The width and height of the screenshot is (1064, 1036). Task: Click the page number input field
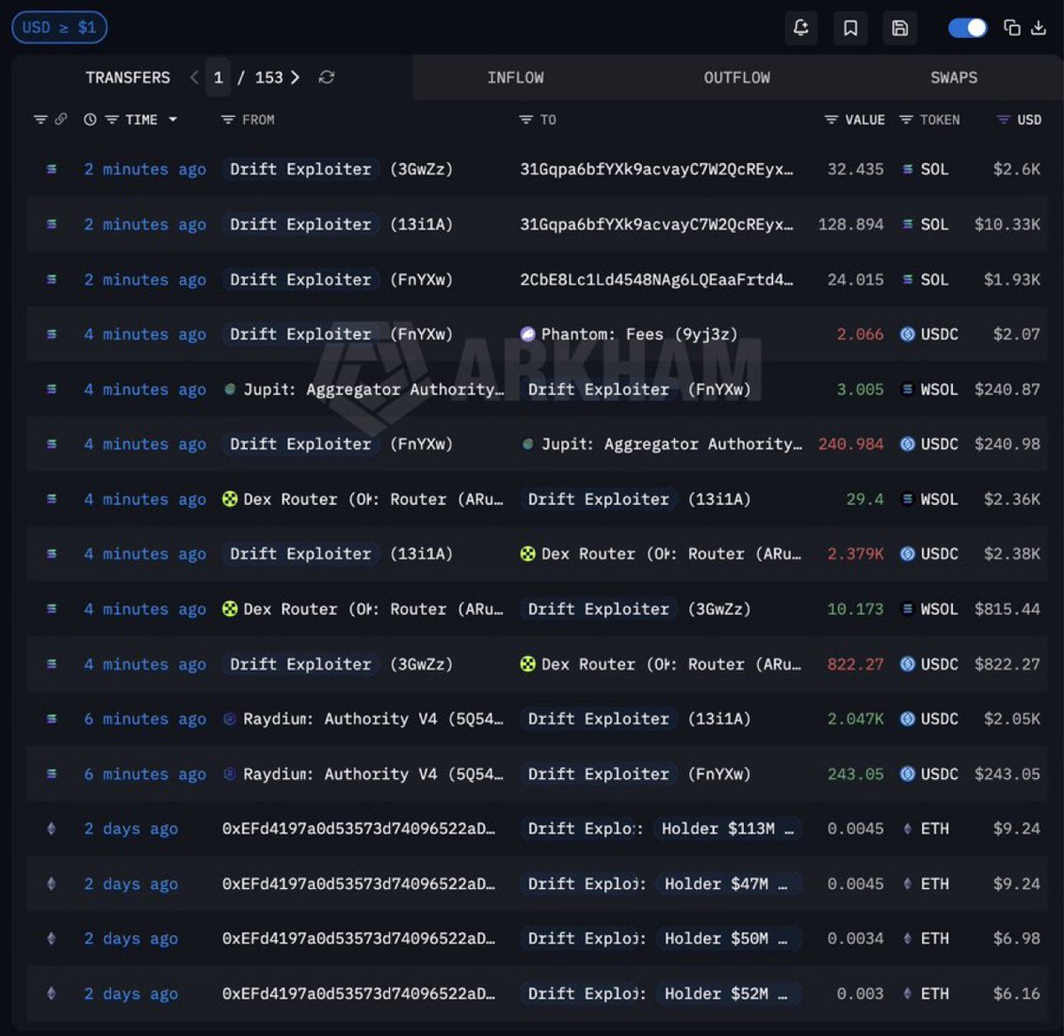coord(218,78)
